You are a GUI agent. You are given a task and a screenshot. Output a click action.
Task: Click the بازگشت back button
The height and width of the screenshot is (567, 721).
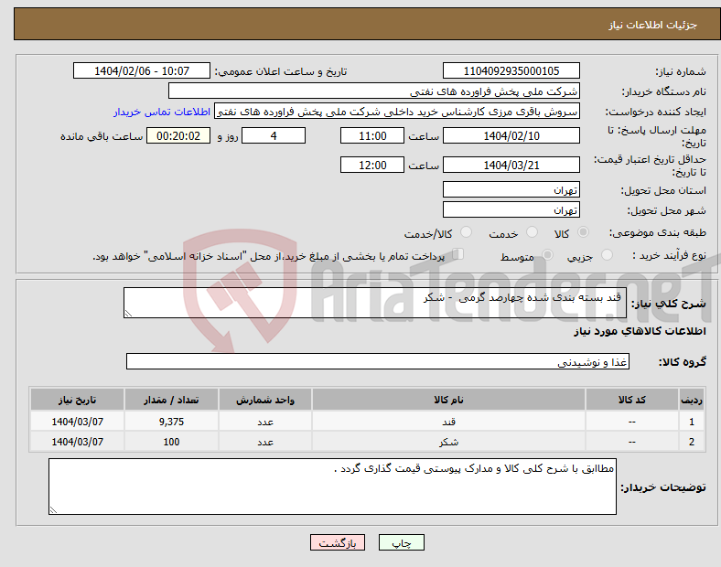pyautogui.click(x=337, y=542)
